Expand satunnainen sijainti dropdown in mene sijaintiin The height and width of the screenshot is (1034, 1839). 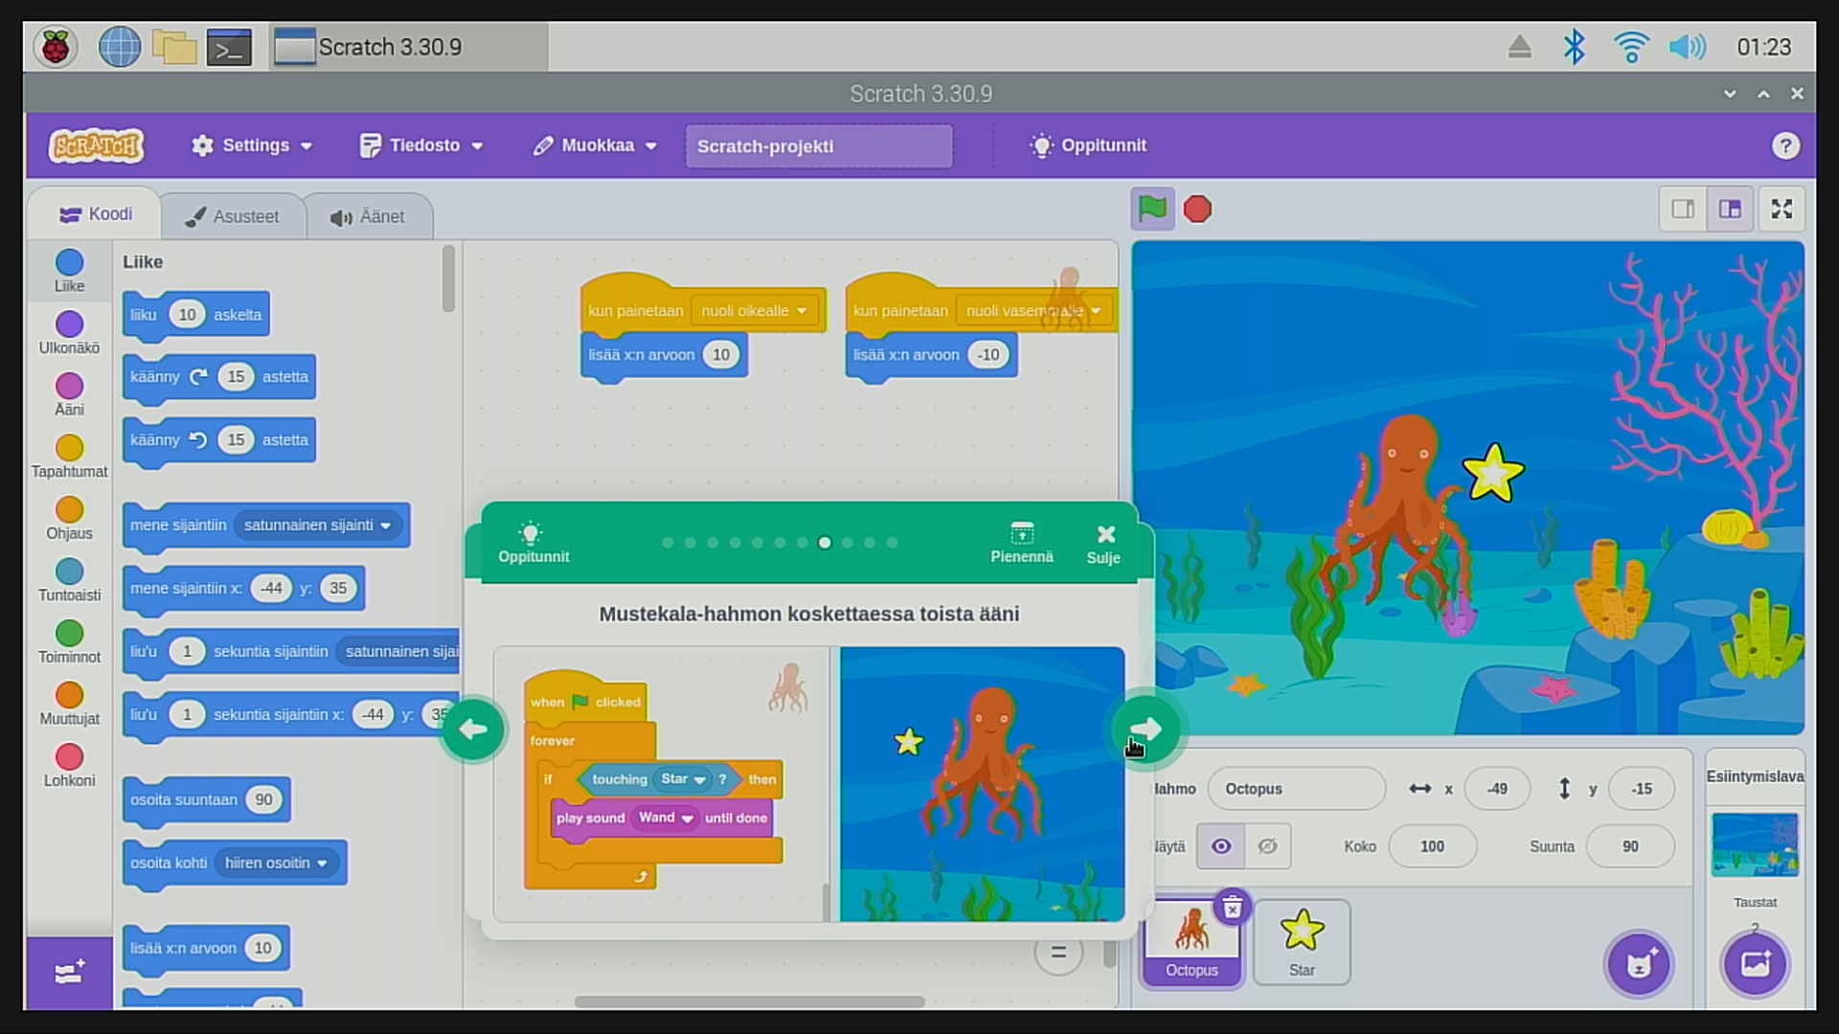point(318,525)
